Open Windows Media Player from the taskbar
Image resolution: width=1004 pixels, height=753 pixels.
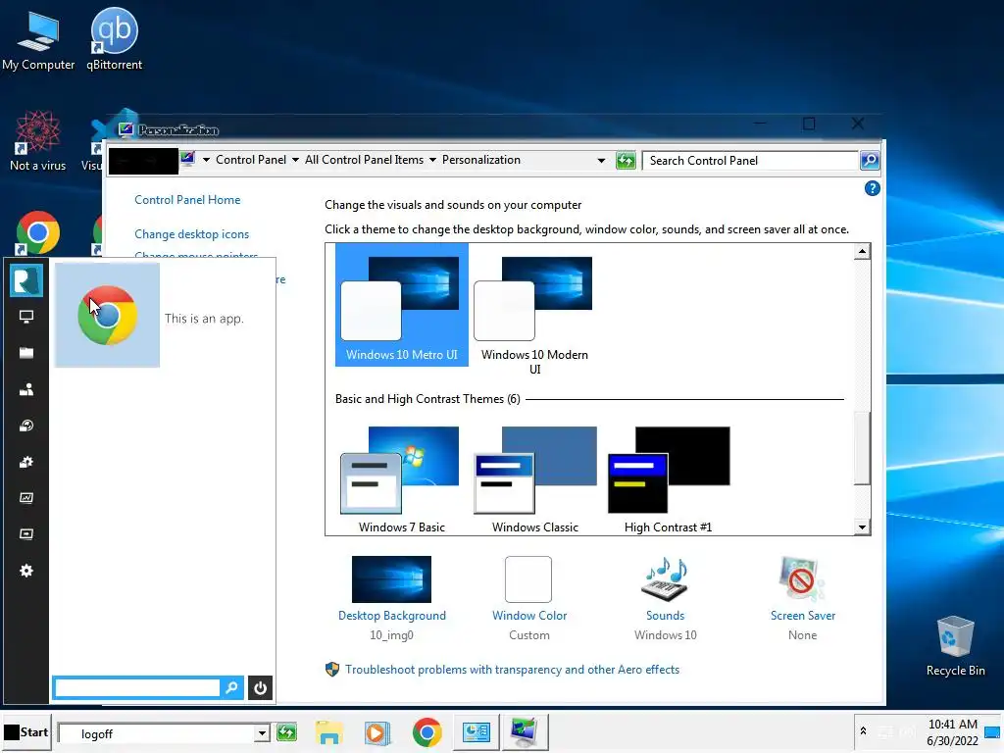click(377, 732)
